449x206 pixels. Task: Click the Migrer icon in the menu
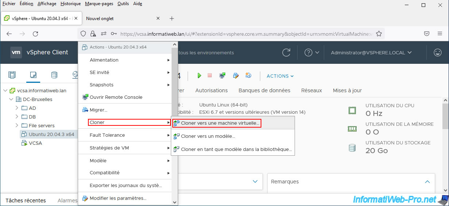(x=85, y=110)
